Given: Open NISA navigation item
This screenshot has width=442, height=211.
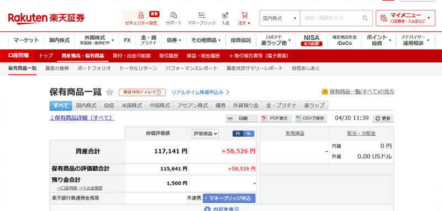Looking at the screenshot, I should 311,40.
